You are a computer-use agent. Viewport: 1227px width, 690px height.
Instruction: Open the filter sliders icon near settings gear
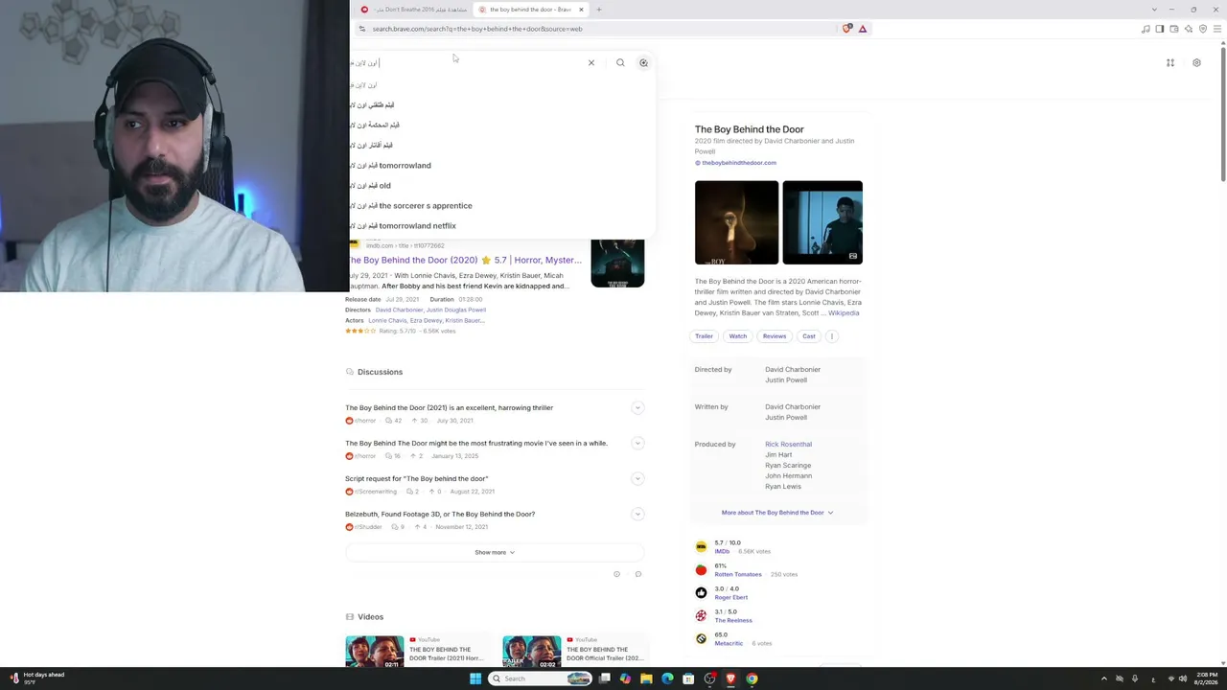(1170, 63)
